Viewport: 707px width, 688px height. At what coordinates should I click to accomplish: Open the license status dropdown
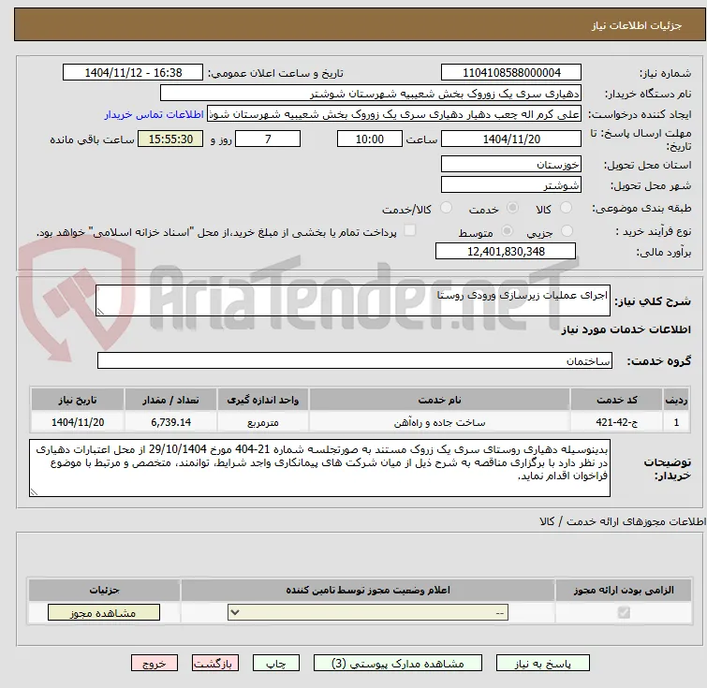(368, 612)
